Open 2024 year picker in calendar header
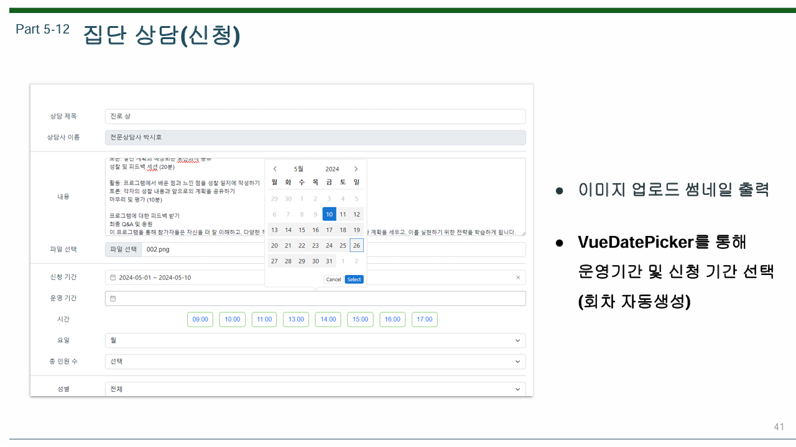Image resolution: width=796 pixels, height=447 pixels. pyautogui.click(x=332, y=169)
